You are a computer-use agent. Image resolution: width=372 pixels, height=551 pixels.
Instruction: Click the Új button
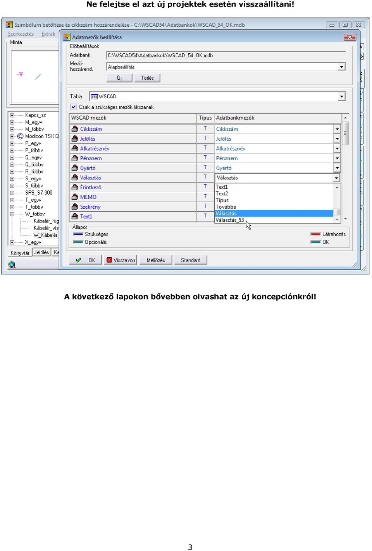(x=119, y=78)
